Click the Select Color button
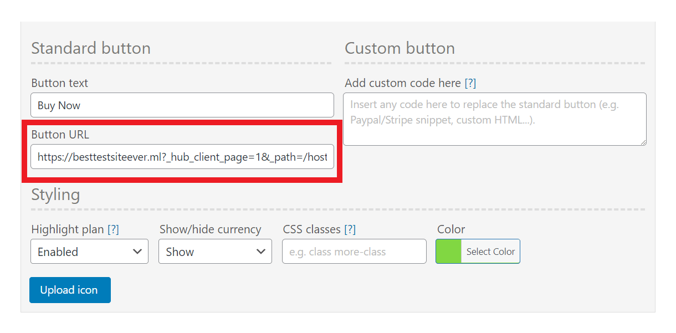This screenshot has width=676, height=333. (x=490, y=252)
